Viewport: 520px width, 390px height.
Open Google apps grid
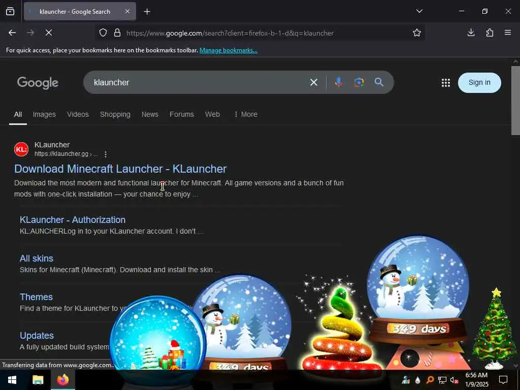coord(446,83)
